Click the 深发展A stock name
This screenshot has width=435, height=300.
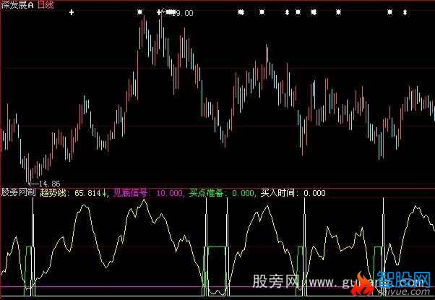[17, 4]
